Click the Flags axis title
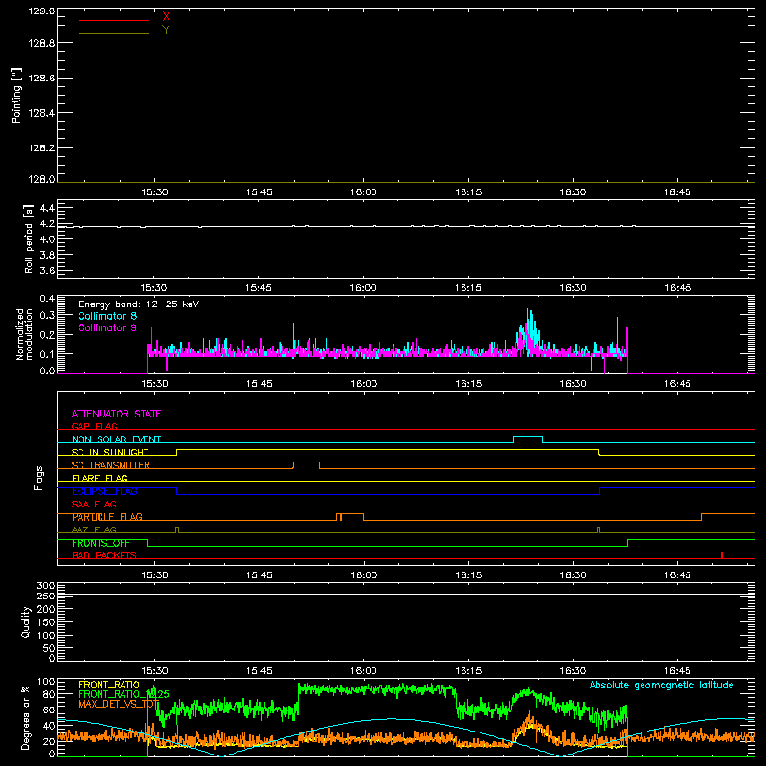This screenshot has width=766, height=766. (38, 478)
